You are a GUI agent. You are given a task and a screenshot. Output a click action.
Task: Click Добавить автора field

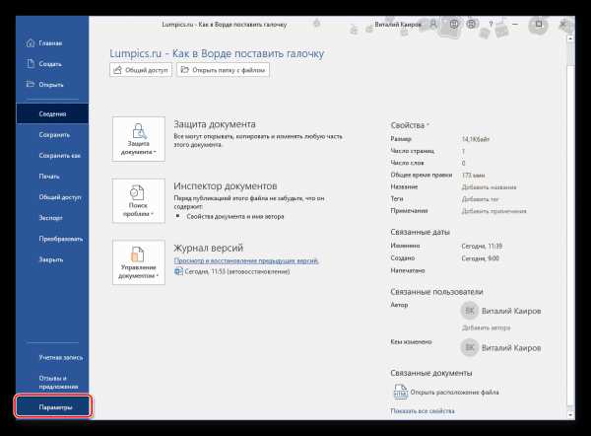487,327
